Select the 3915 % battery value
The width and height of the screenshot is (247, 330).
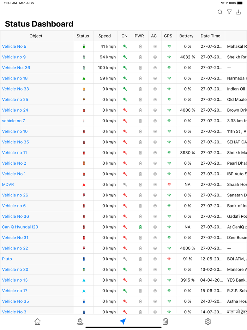[x=187, y=280]
